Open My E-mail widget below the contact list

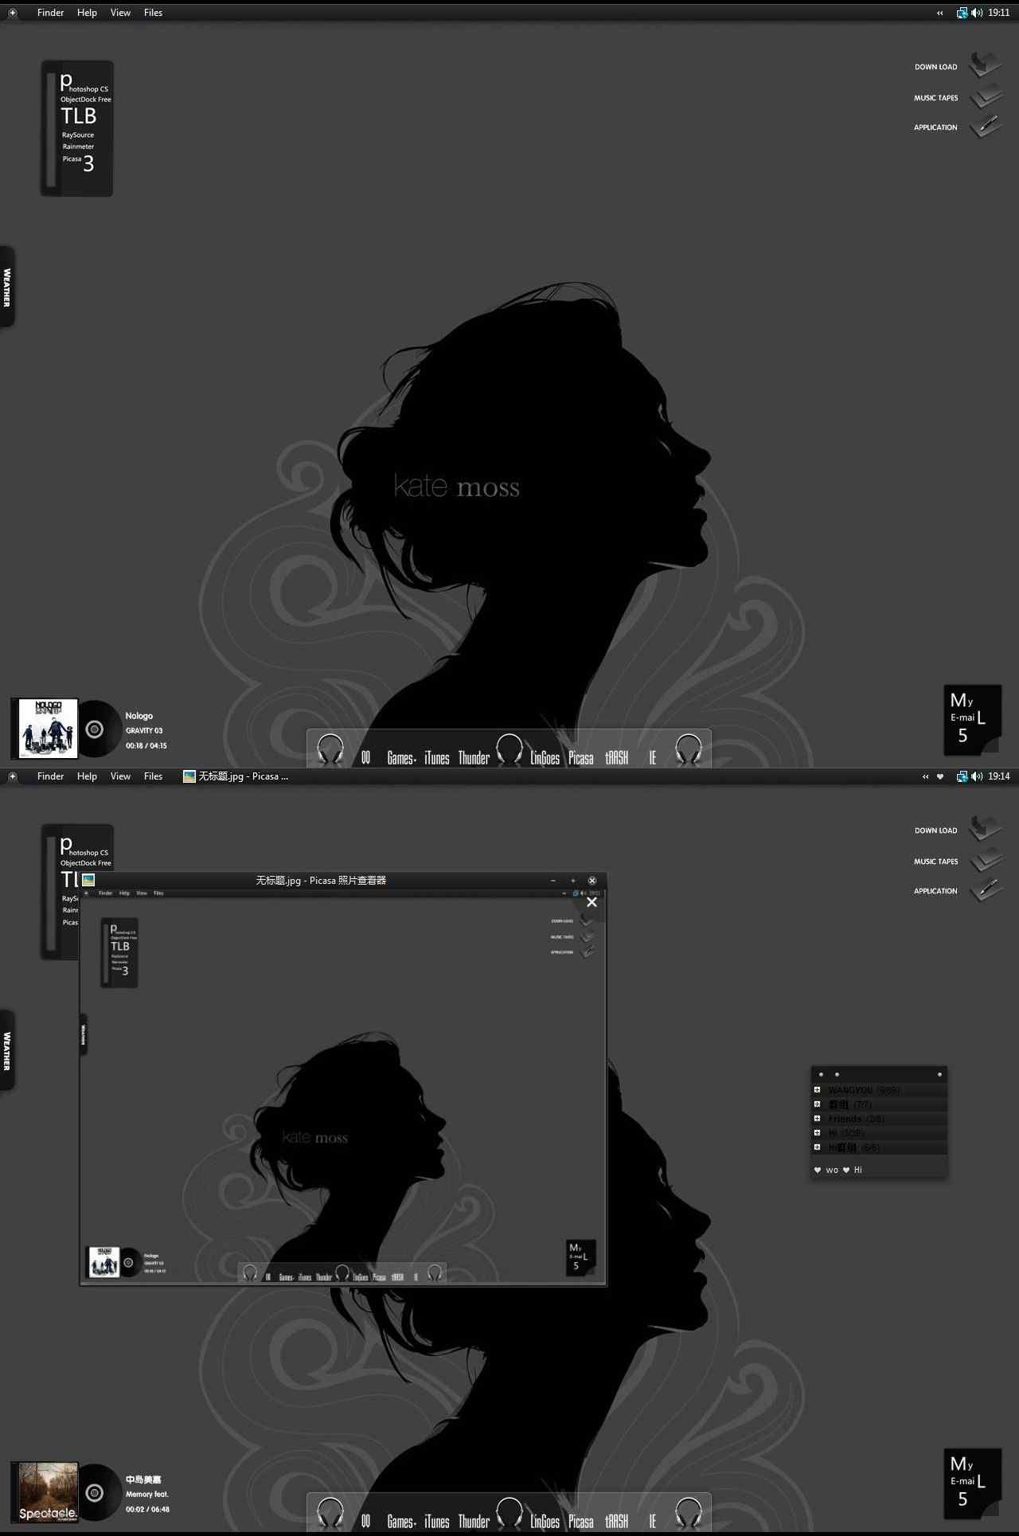[x=972, y=1483]
